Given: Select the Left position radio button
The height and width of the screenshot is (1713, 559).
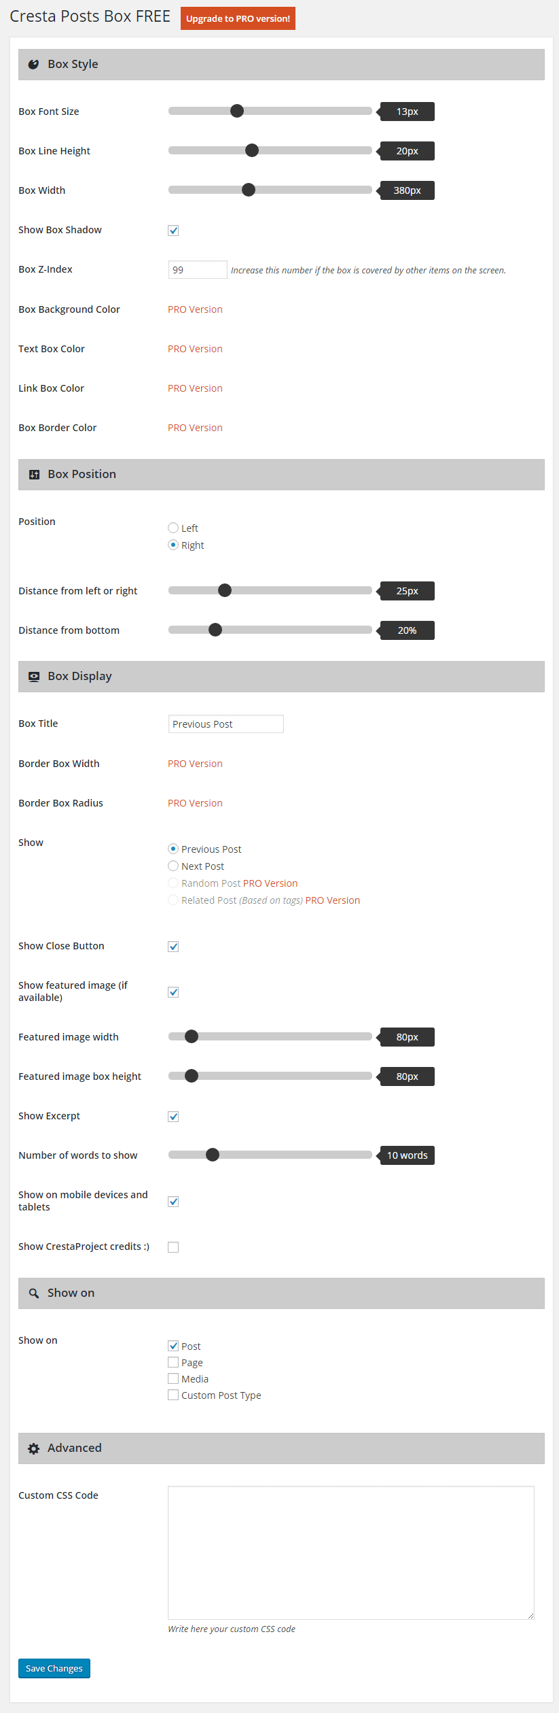Looking at the screenshot, I should point(173,528).
